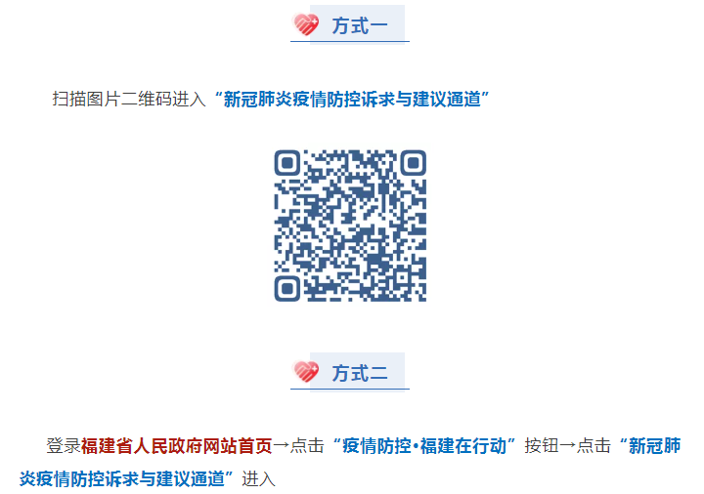Viewport: 704px width, 494px height.
Task: Click the QR code's top-left finder square
Action: [287, 163]
